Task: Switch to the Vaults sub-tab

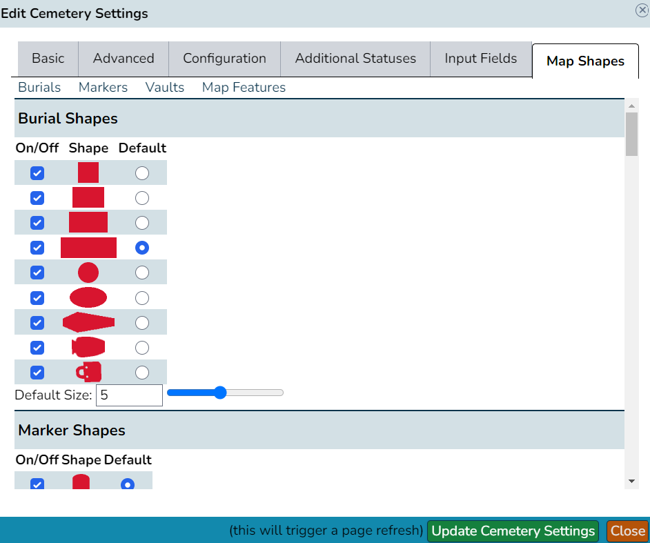Action: [164, 87]
